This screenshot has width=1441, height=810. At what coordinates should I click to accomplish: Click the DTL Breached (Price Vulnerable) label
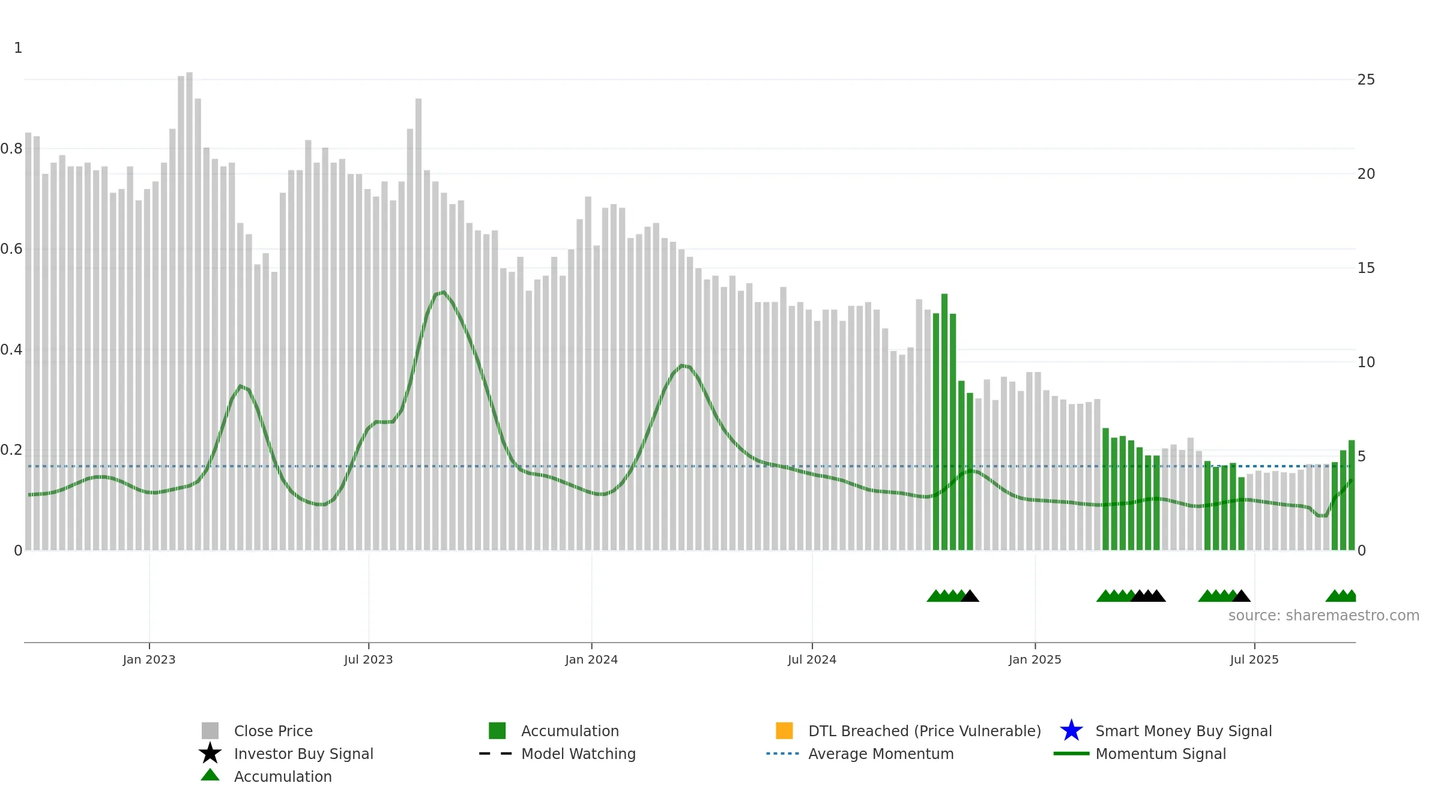pos(925,731)
